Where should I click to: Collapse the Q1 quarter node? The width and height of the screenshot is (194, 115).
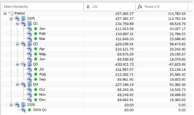(x=17, y=24)
